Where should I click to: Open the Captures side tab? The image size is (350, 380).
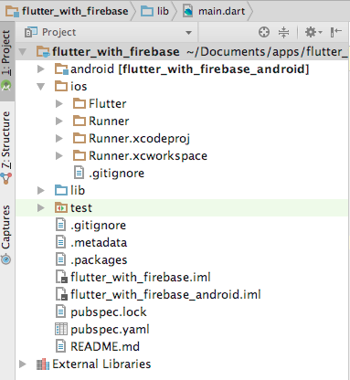(6, 234)
